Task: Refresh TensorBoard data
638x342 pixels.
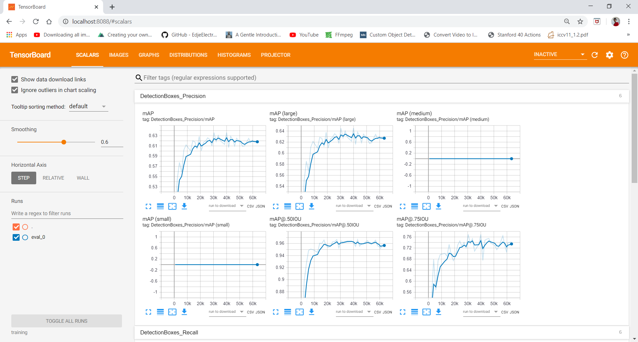Action: click(595, 55)
